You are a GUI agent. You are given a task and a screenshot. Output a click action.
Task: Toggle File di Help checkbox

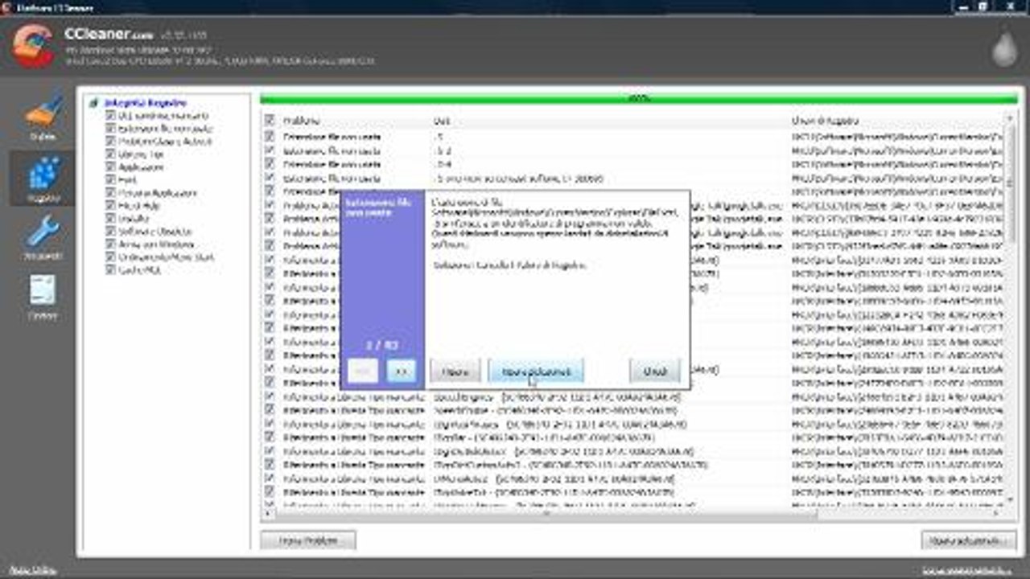click(x=110, y=206)
